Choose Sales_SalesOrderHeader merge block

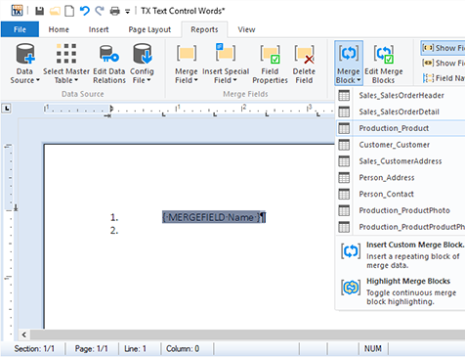click(401, 95)
